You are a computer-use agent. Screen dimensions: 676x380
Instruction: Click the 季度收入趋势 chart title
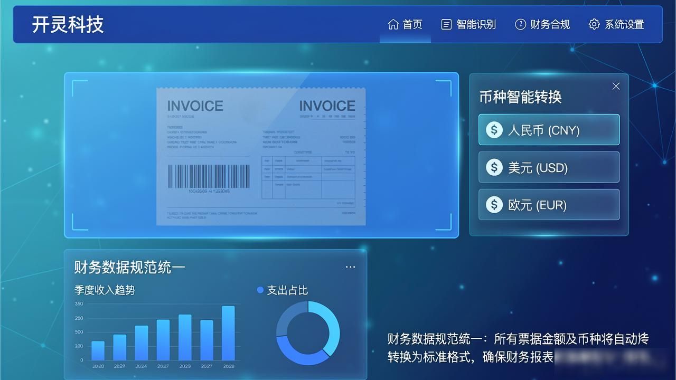click(x=105, y=290)
